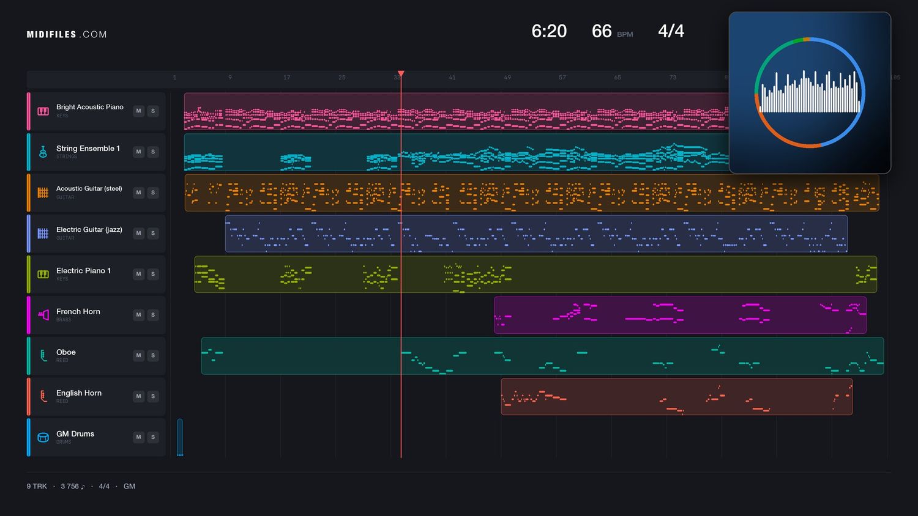Image resolution: width=918 pixels, height=516 pixels.
Task: Jump to bar 57 on timeline ruler
Action: click(562, 78)
